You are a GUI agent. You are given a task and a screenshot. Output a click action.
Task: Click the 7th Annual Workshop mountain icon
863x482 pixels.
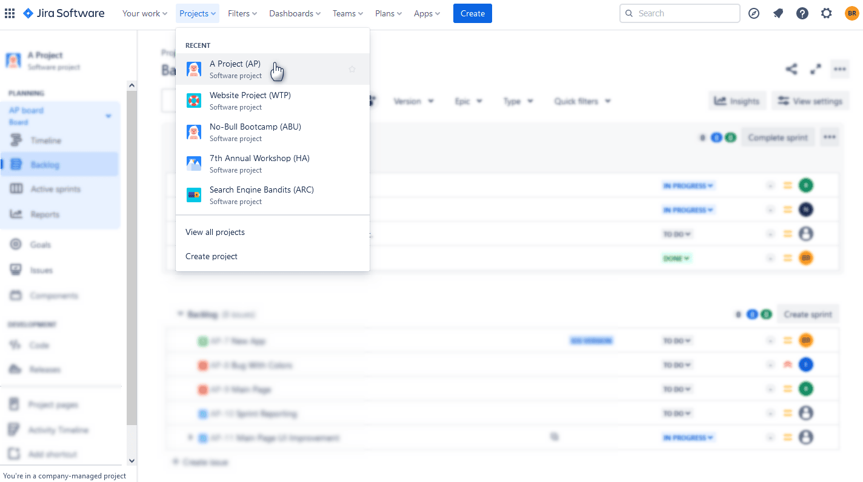coord(194,163)
